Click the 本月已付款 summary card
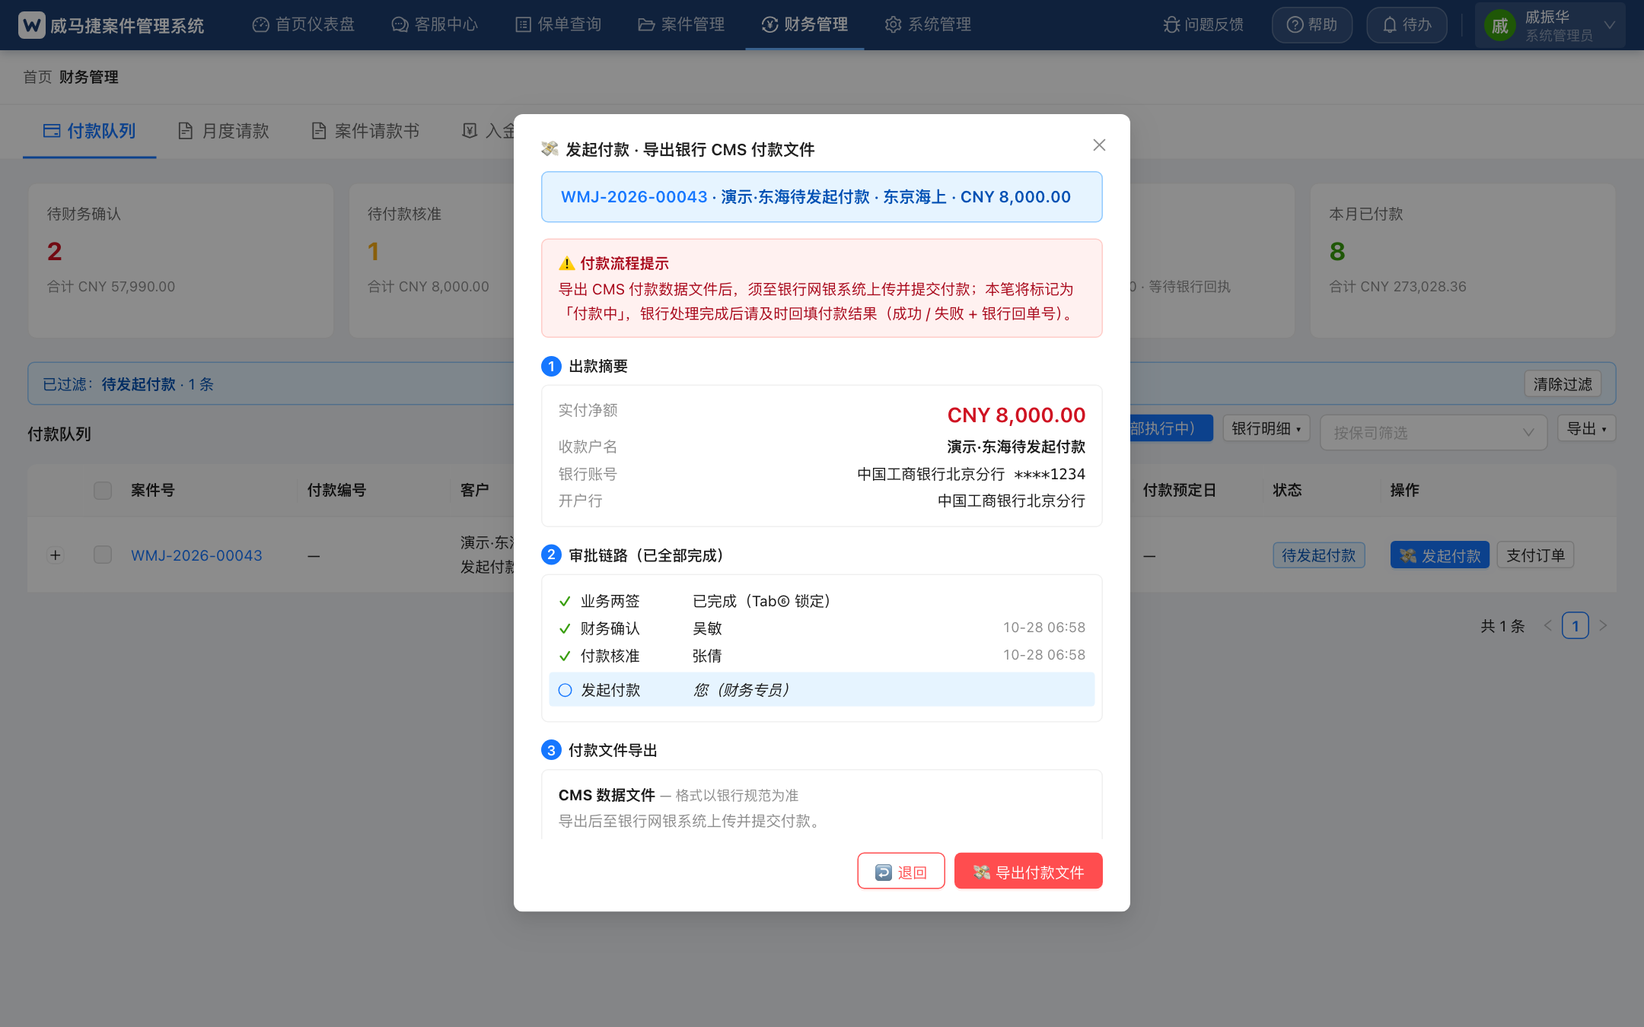This screenshot has height=1027, width=1644. point(1463,260)
